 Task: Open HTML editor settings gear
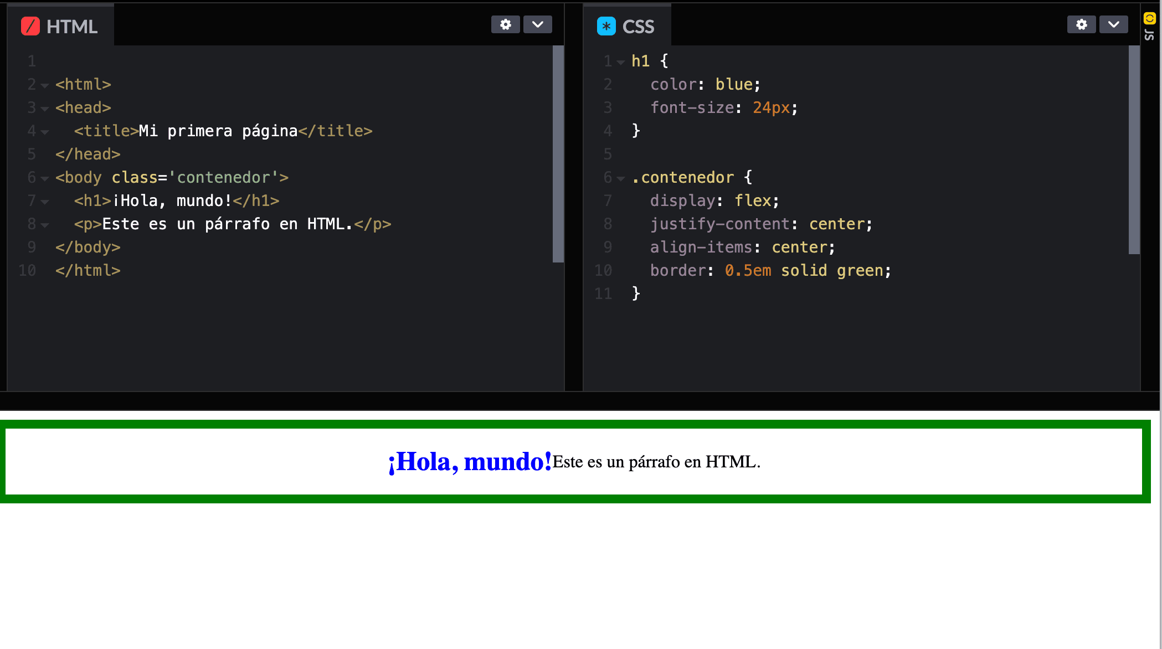[505, 24]
